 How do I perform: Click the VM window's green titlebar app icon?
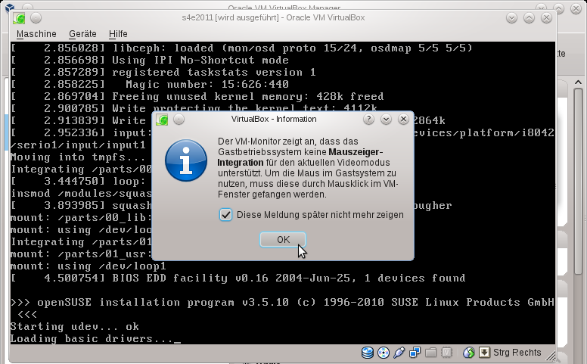(x=19, y=18)
